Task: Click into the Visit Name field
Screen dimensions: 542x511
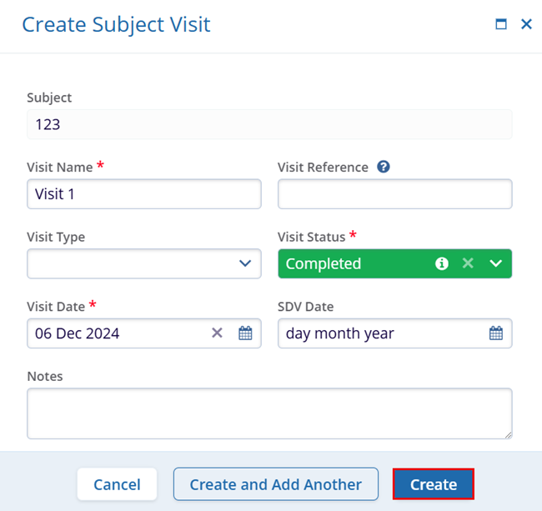Action: pyautogui.click(x=143, y=194)
